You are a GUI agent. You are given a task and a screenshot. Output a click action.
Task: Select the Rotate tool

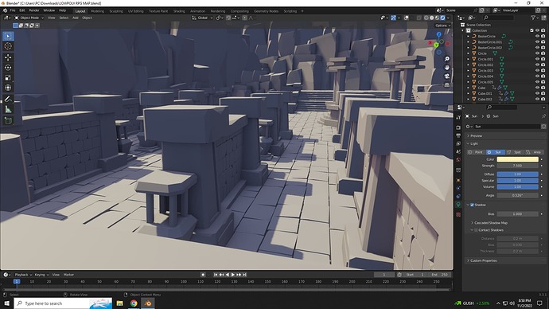8,67
